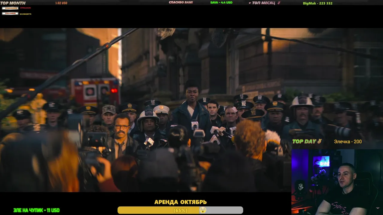
Task: Click the 'СПАСИБО ВАМ!' text
Action: pyautogui.click(x=181, y=2)
